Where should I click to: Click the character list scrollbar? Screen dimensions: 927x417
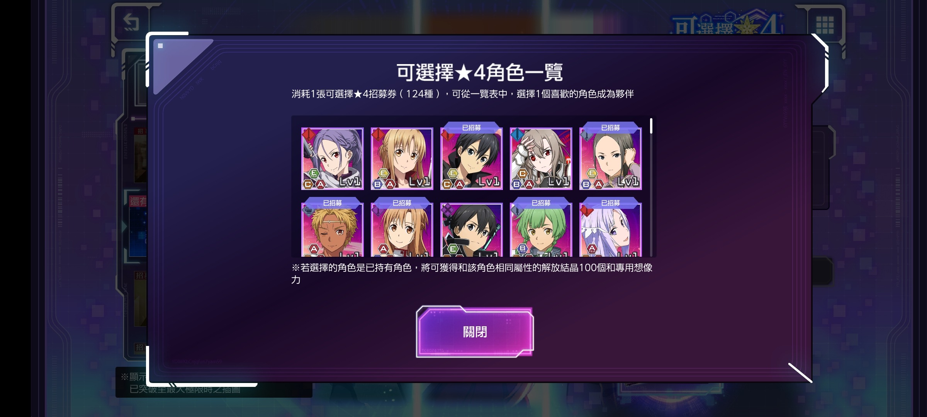[x=651, y=187]
